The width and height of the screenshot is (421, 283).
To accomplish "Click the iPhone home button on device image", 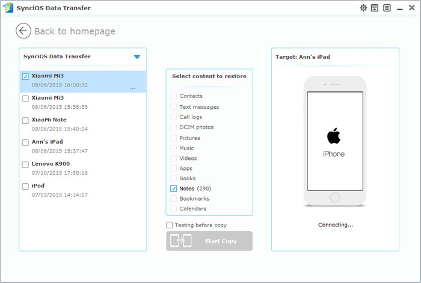I will pyautogui.click(x=335, y=198).
